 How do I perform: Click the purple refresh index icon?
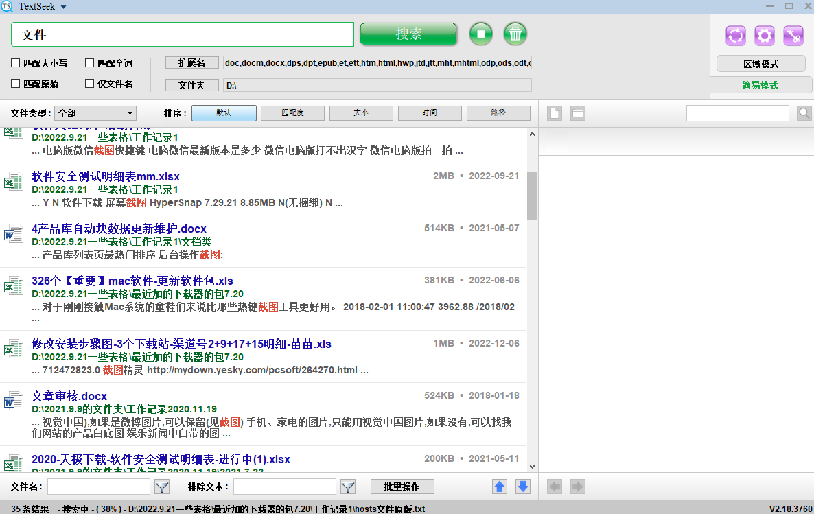point(736,35)
